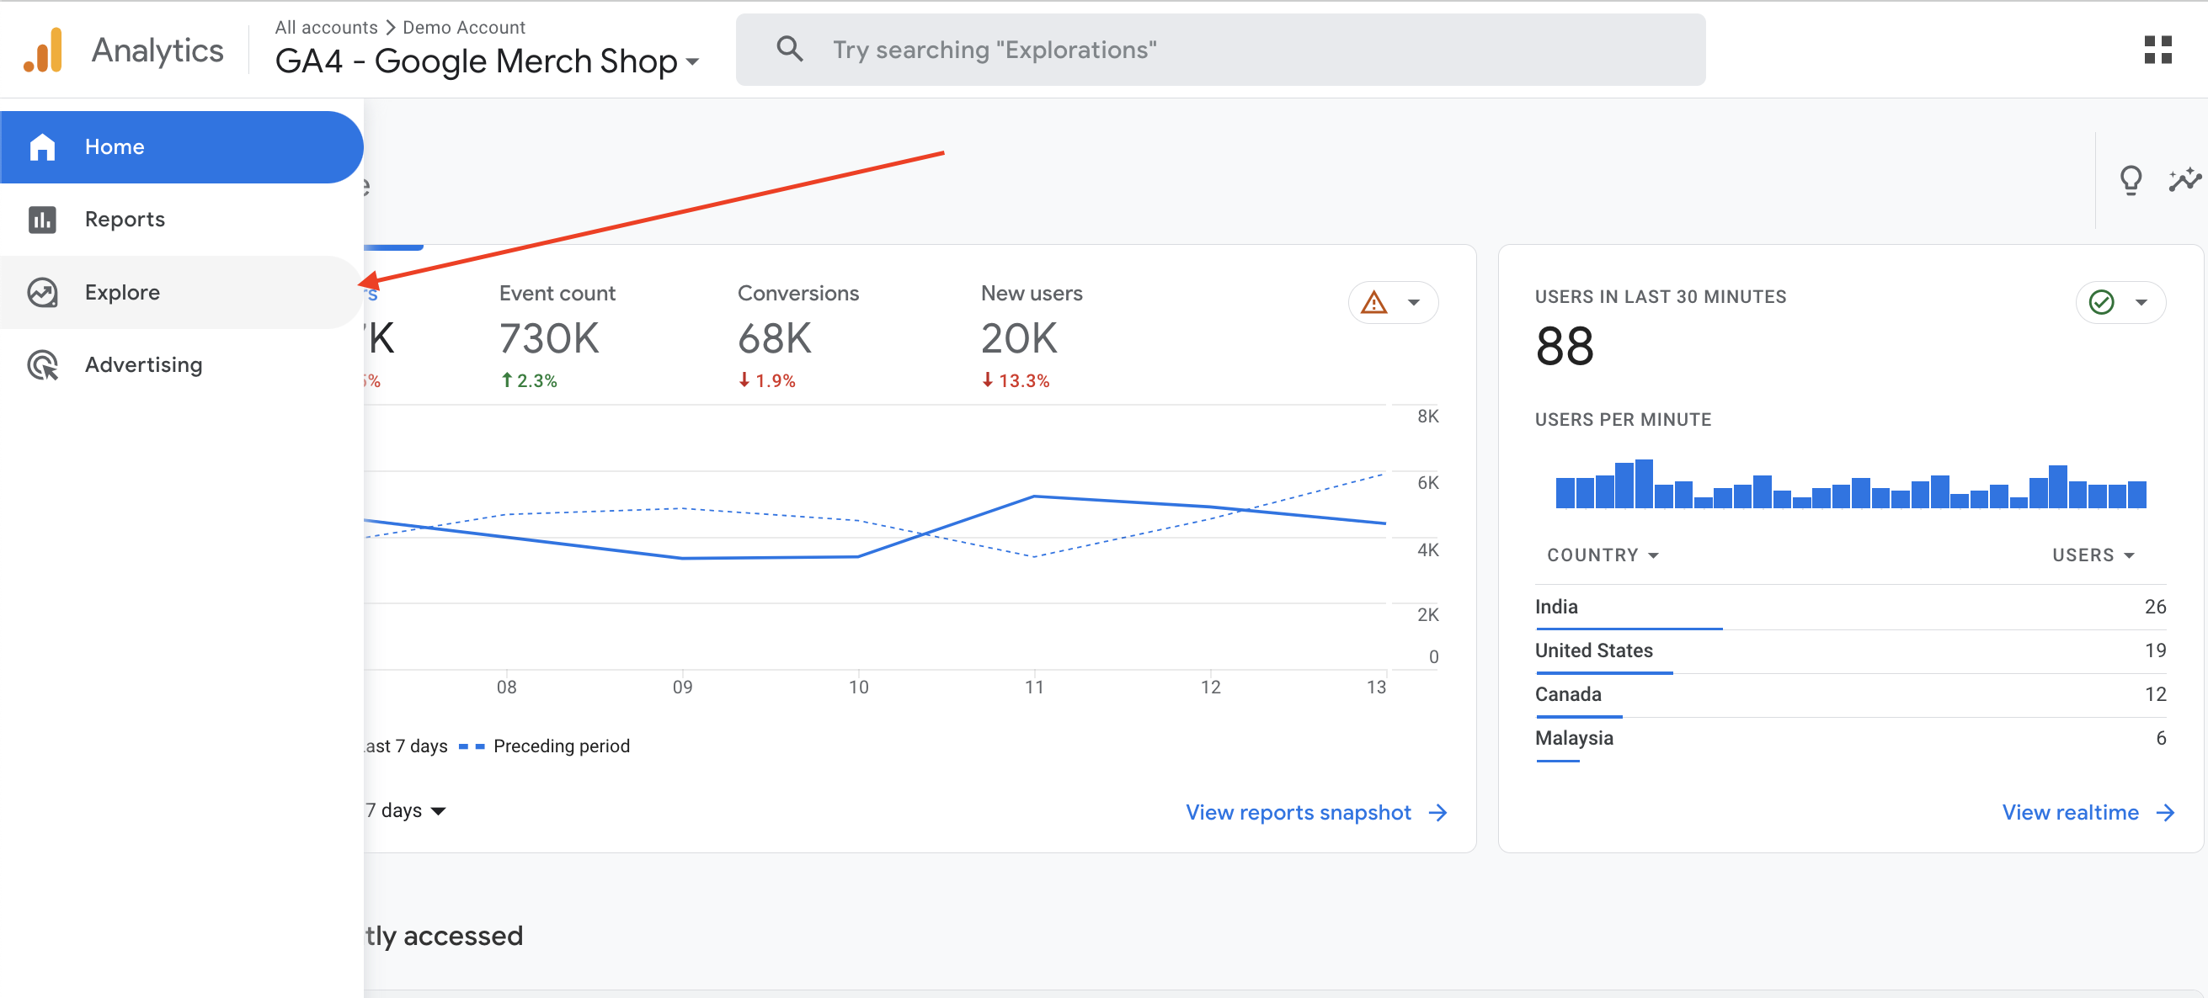This screenshot has height=998, width=2208.
Task: Open the Reports navigation item
Action: click(x=181, y=220)
